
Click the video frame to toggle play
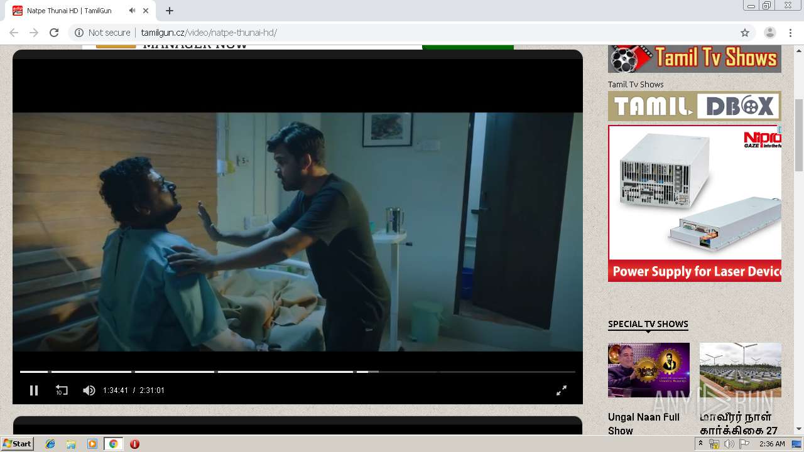click(x=298, y=232)
